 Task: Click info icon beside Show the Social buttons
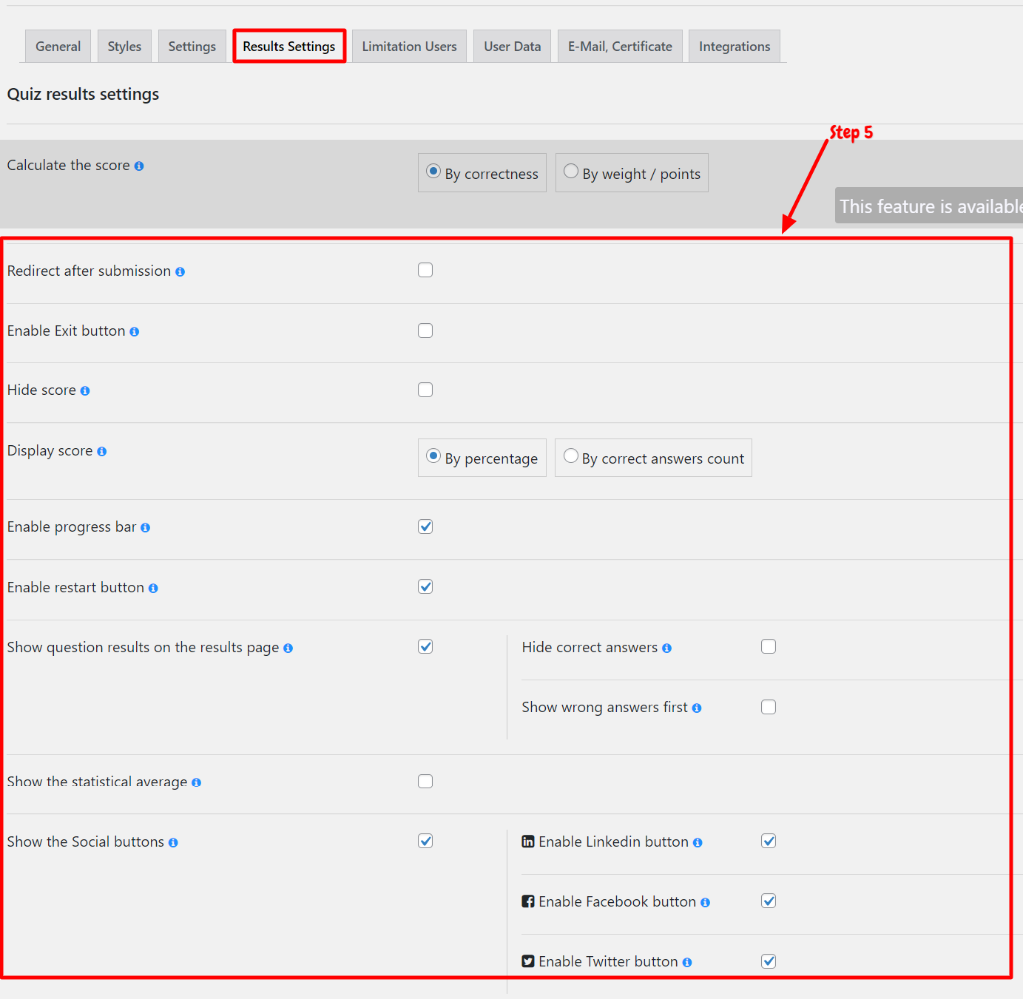(x=173, y=843)
